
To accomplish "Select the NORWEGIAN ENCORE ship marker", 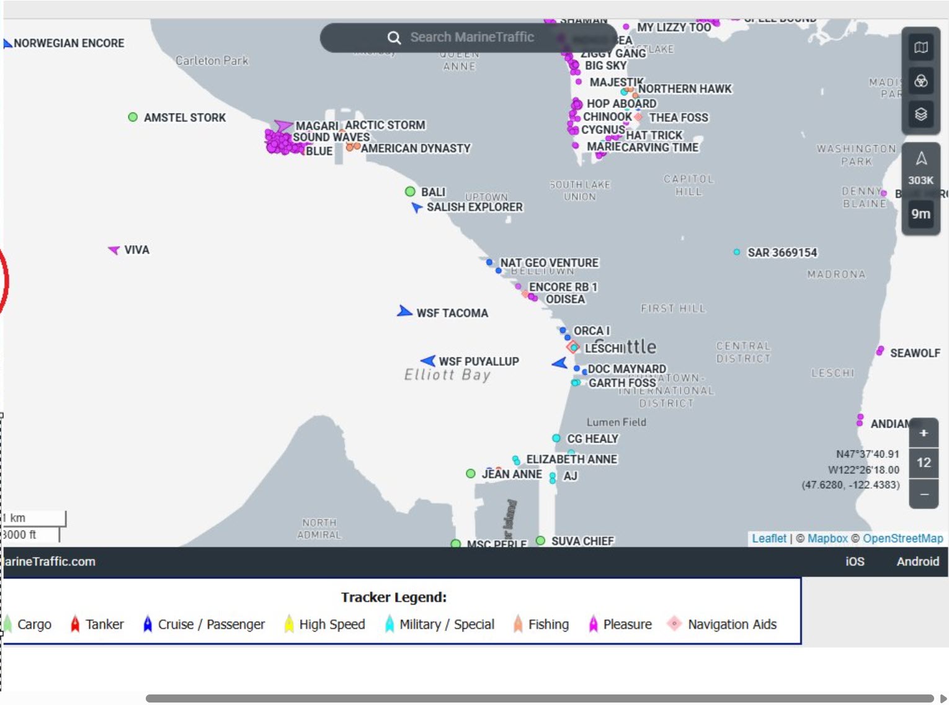I will 7,43.
